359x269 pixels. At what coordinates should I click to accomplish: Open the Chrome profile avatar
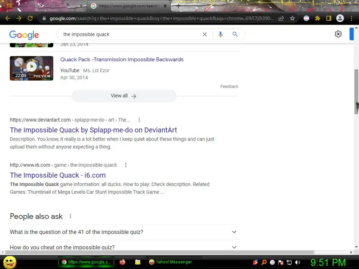[340, 18]
